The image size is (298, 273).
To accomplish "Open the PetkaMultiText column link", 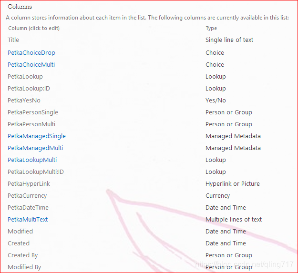I will [x=28, y=220].
